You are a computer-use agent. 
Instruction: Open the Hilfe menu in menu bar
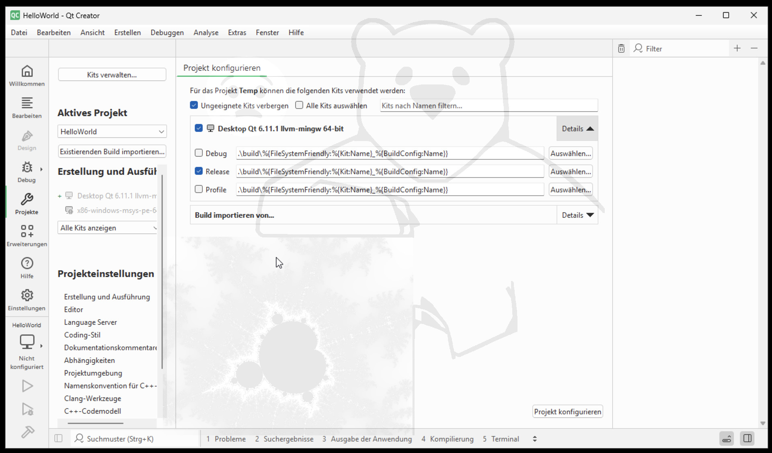coord(296,33)
